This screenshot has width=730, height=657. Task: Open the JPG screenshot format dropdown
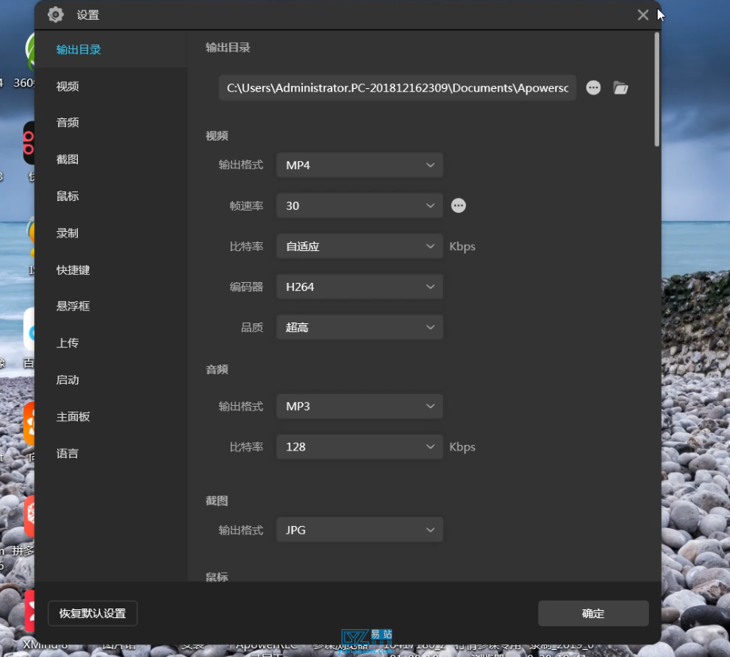point(359,529)
